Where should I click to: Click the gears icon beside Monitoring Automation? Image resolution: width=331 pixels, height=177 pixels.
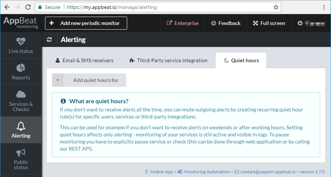tap(180, 172)
